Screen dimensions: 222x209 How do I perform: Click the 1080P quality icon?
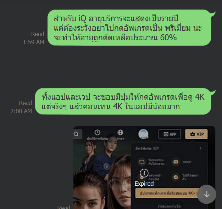[x=176, y=162]
